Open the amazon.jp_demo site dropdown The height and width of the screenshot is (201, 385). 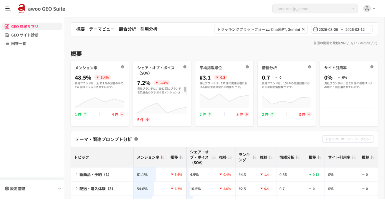point(315,9)
